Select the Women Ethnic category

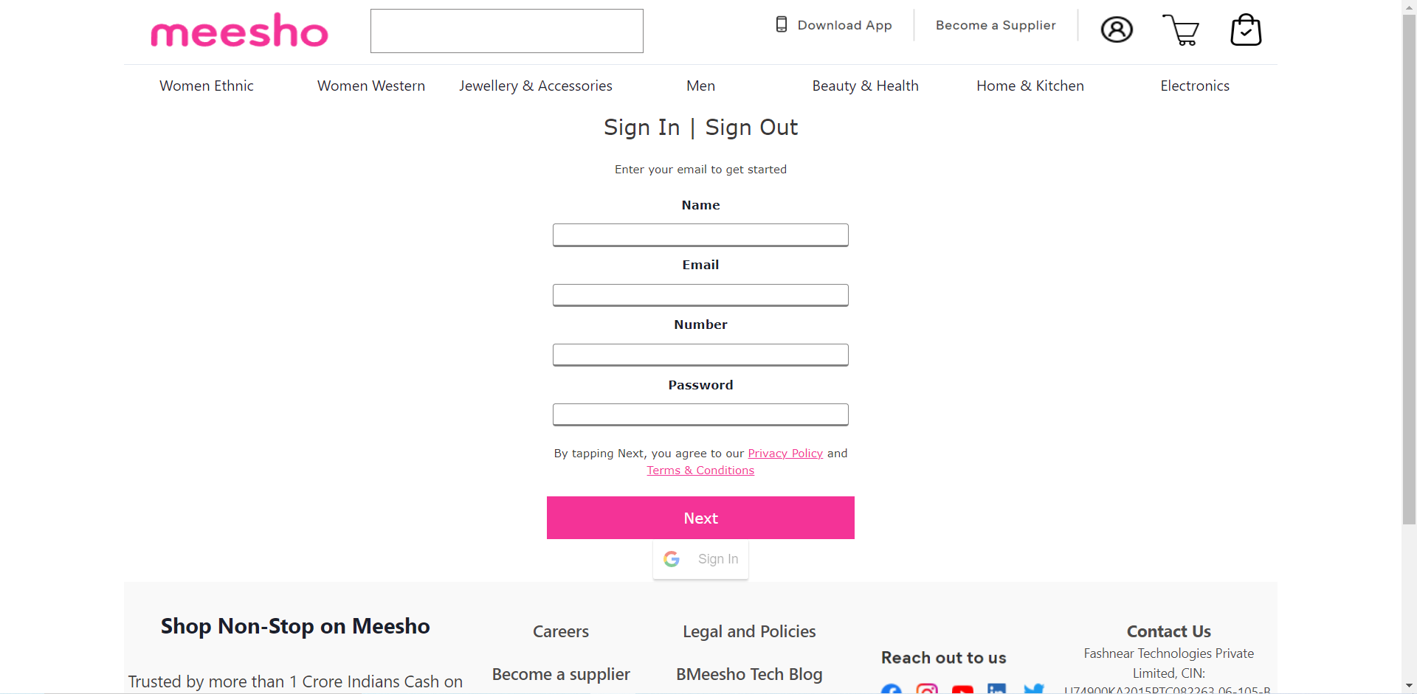click(206, 86)
